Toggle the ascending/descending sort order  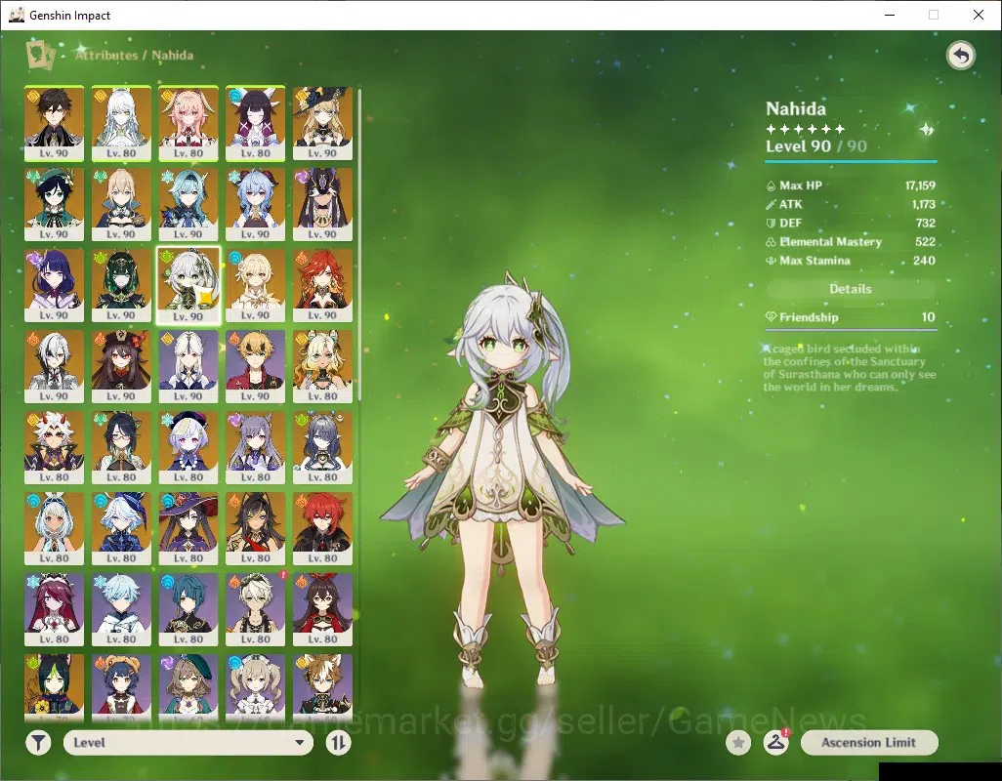338,743
